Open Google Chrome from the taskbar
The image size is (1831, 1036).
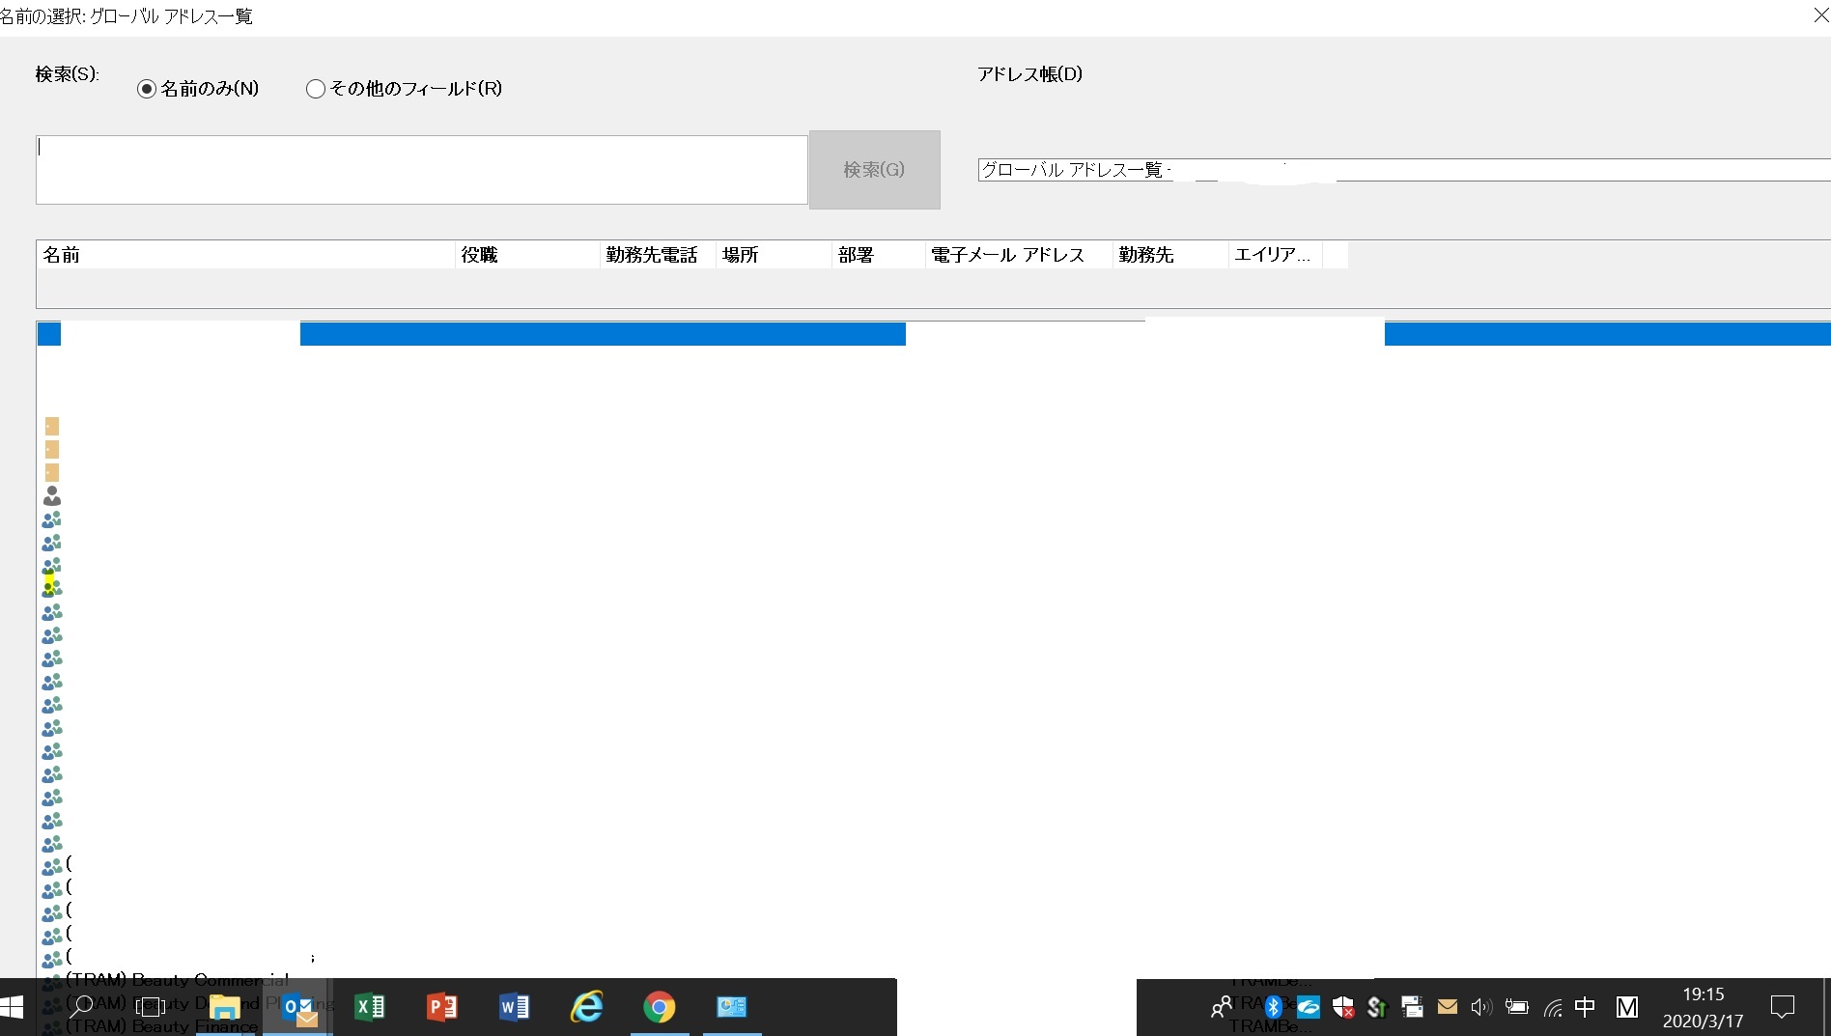(x=660, y=1007)
